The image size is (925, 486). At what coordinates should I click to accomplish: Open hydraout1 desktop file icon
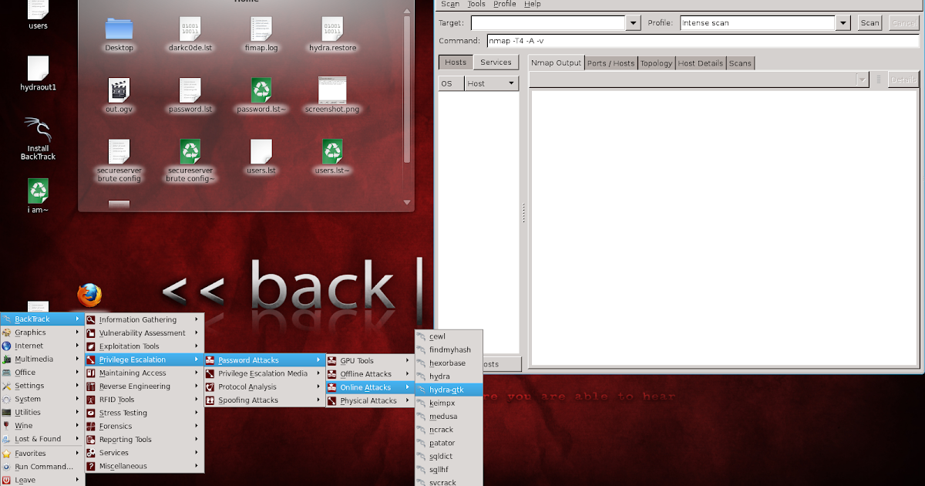pos(38,68)
